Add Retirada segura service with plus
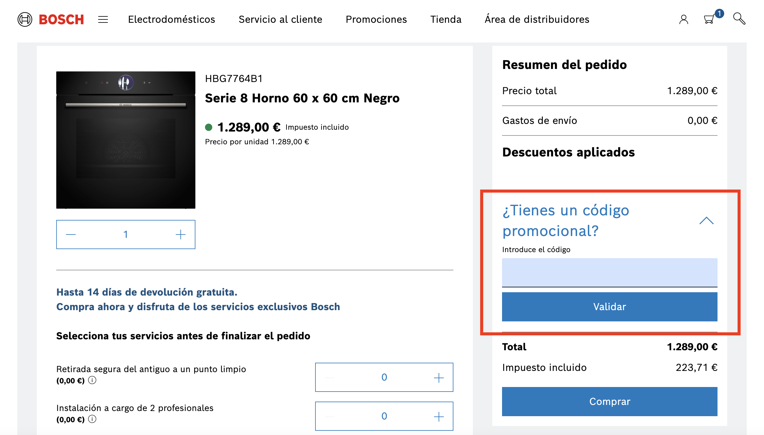 click(439, 378)
